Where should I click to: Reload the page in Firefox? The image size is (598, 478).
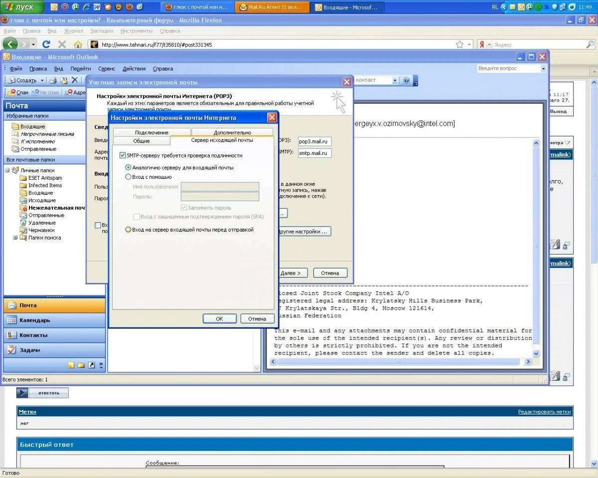(46, 44)
